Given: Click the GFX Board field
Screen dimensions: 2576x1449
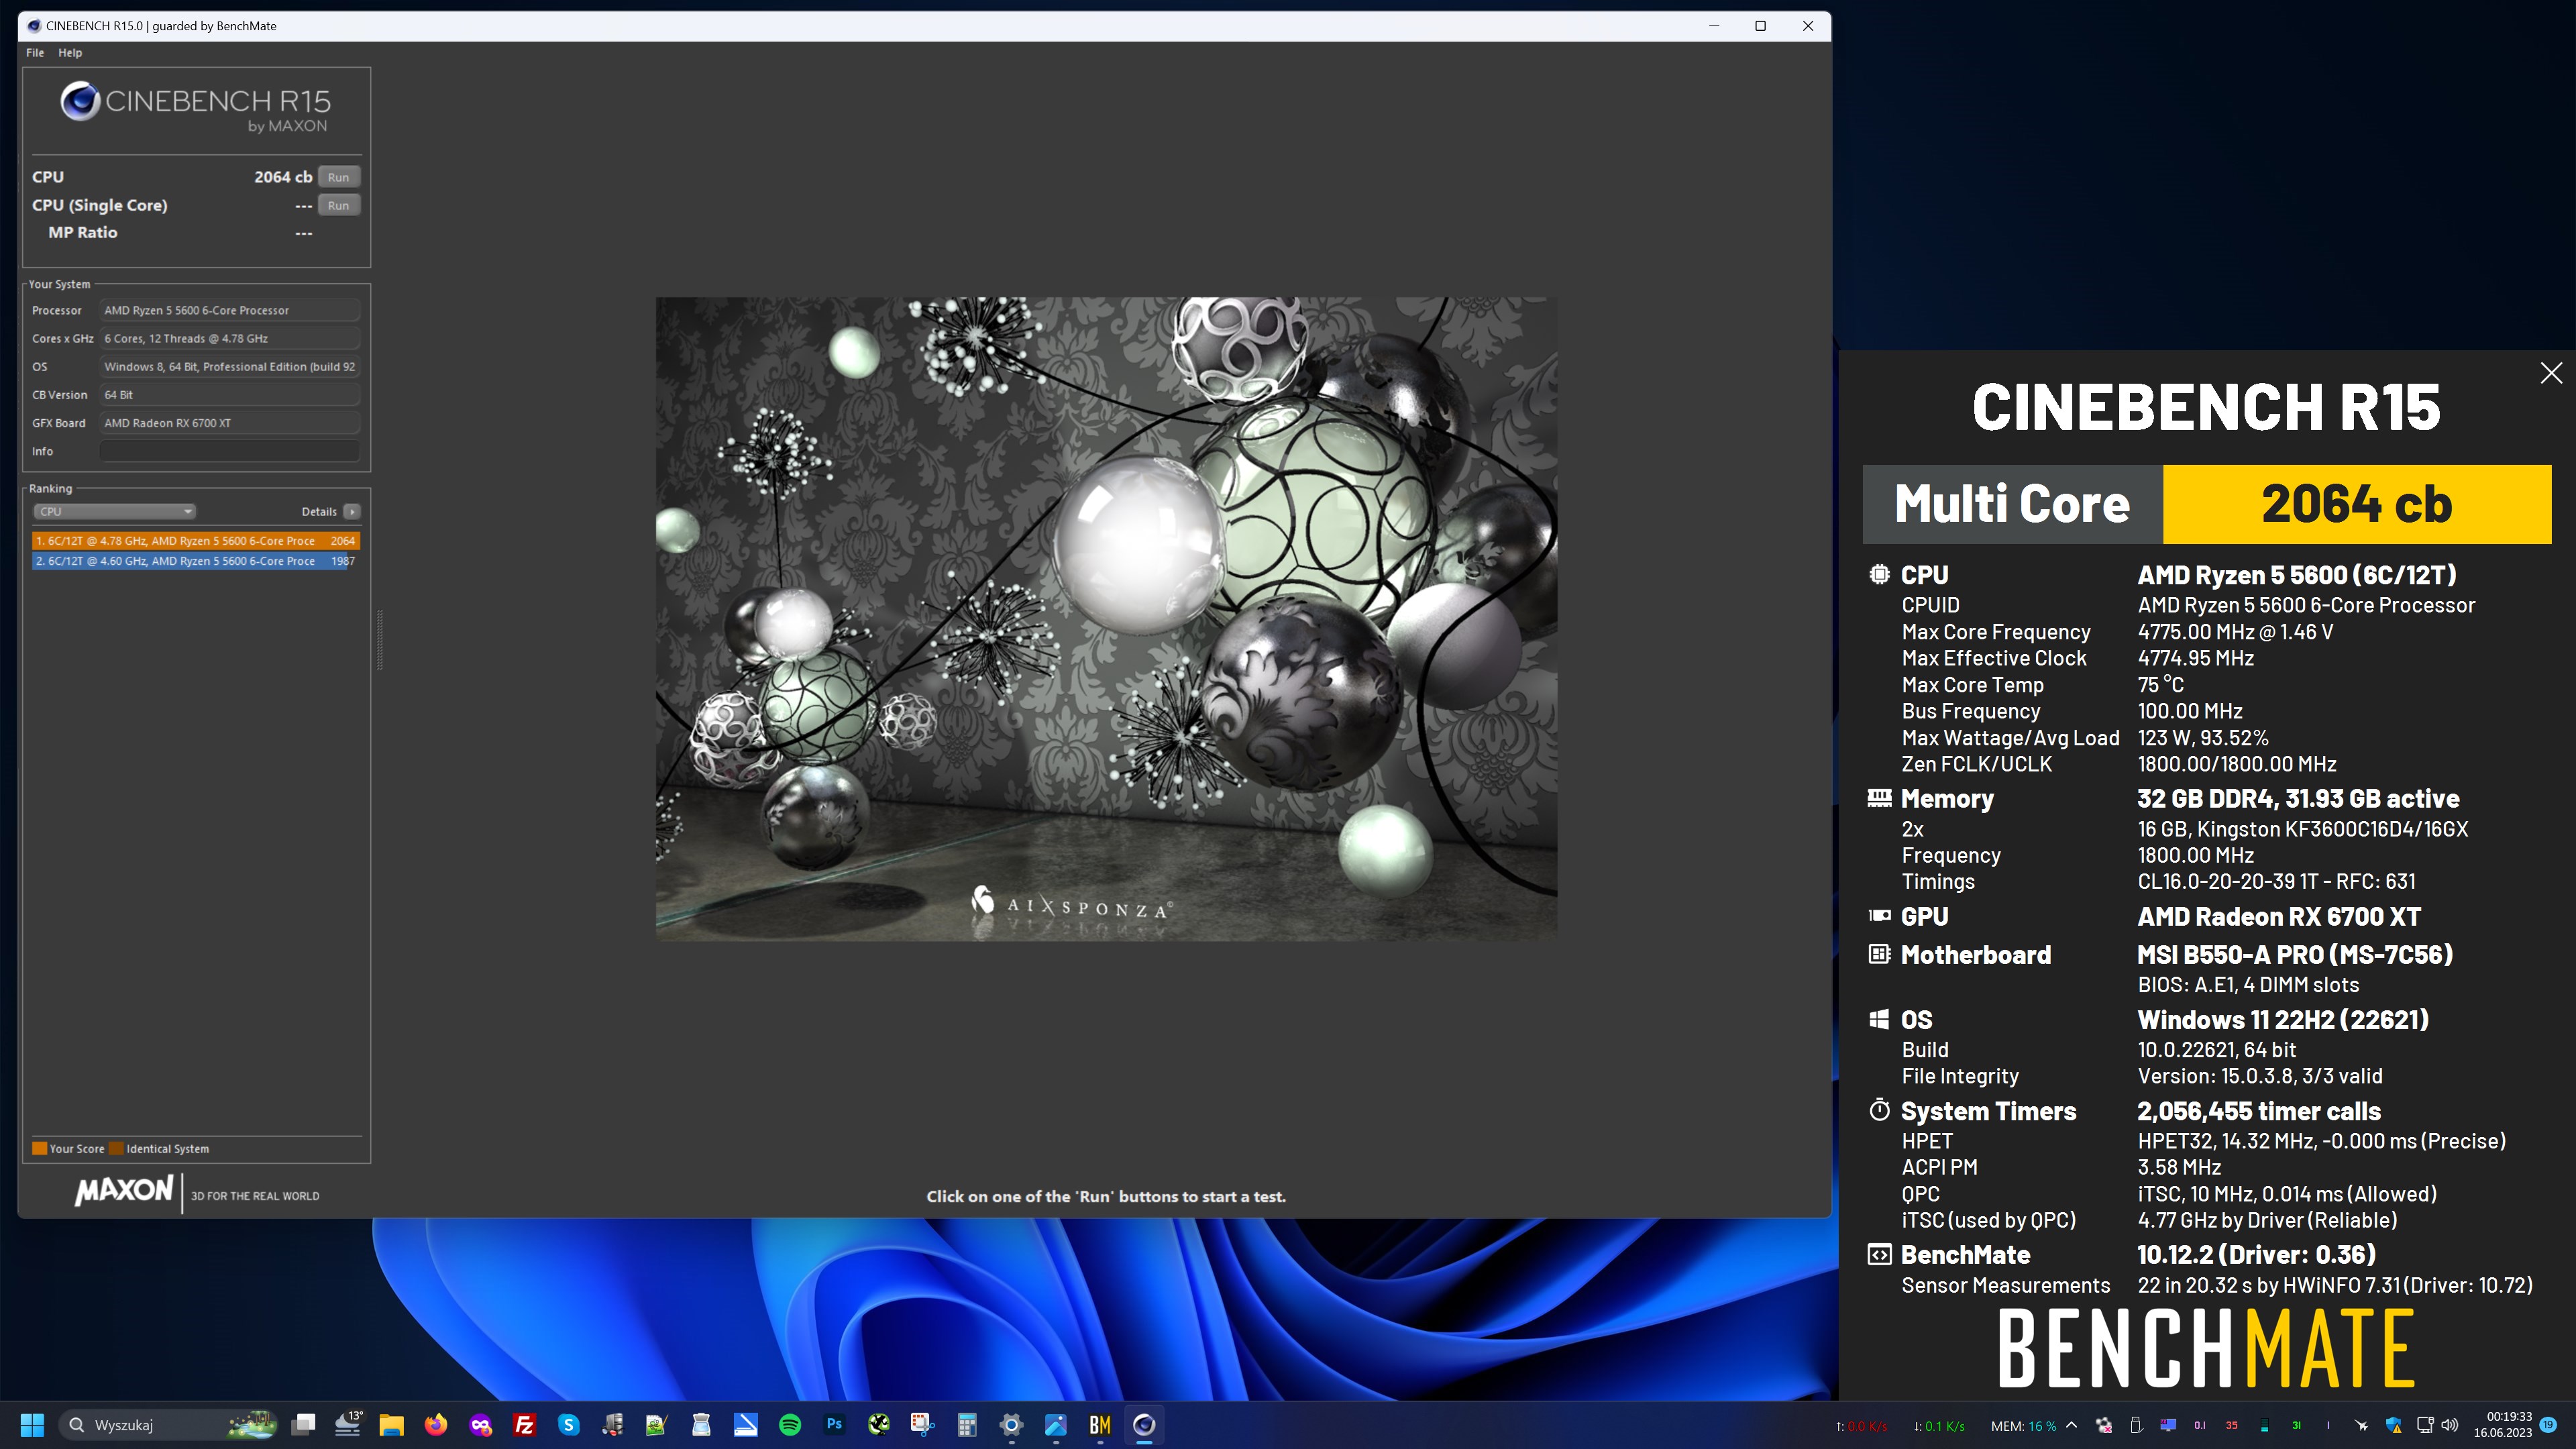Looking at the screenshot, I should coord(229,423).
